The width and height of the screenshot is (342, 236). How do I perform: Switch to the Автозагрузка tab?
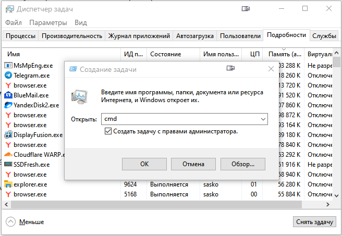click(195, 36)
